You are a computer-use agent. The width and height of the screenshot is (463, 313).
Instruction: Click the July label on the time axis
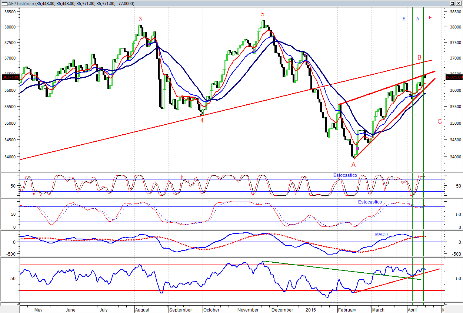coord(104,310)
